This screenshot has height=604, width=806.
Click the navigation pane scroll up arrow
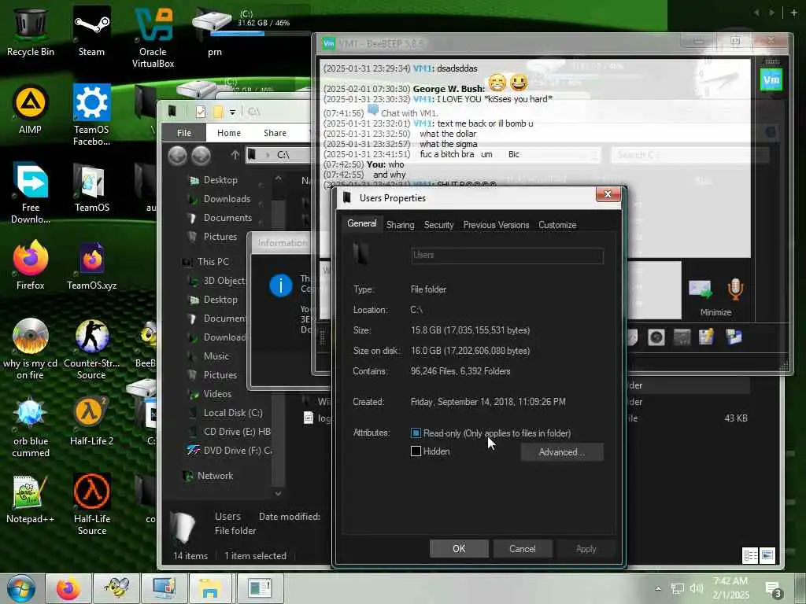click(278, 179)
